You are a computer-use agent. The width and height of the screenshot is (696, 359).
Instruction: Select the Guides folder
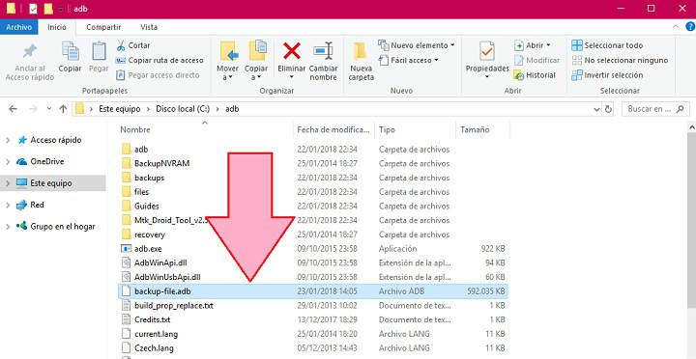(x=146, y=207)
